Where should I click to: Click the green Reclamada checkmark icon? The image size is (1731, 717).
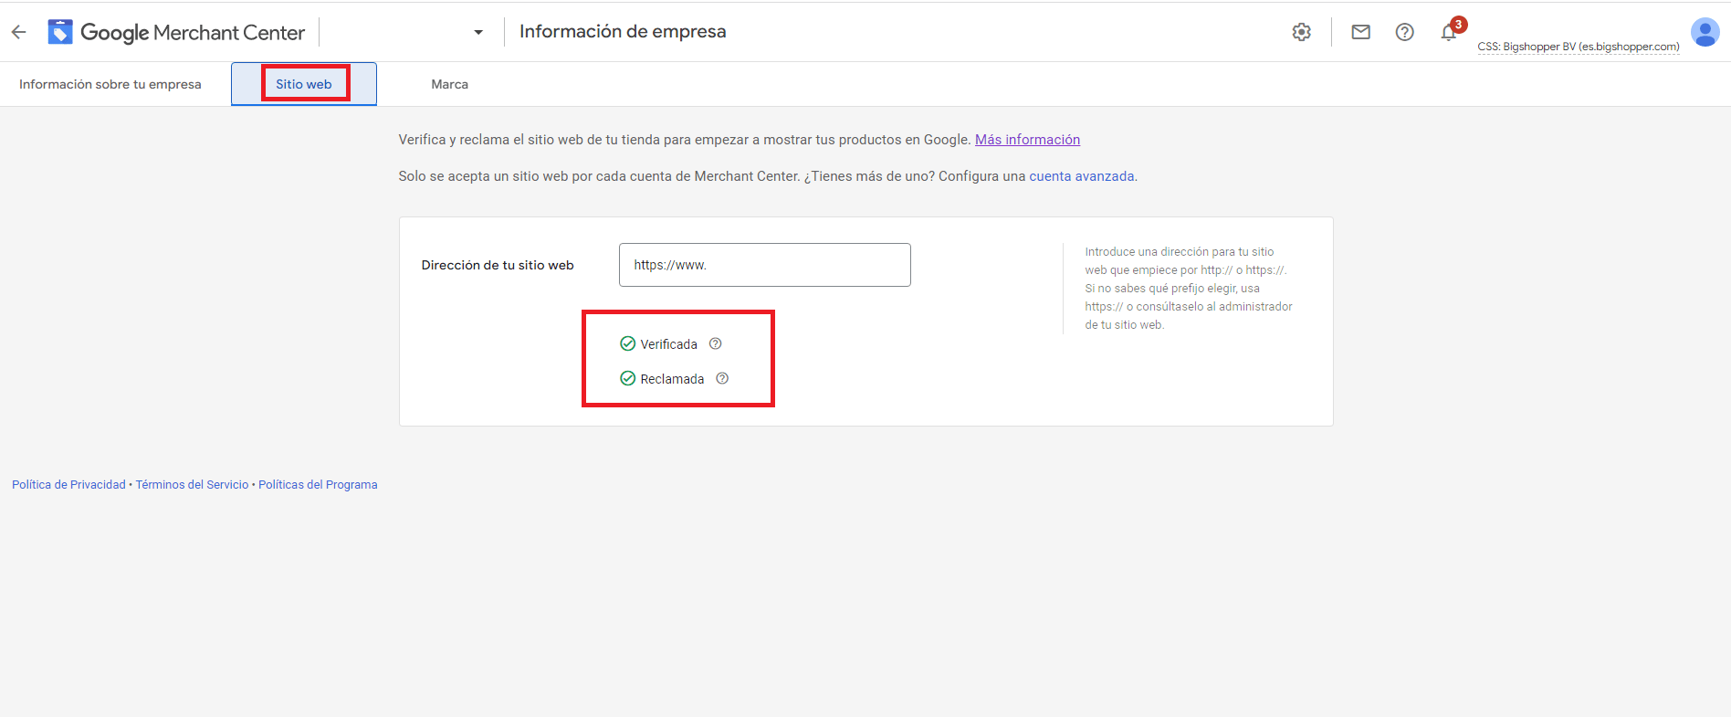click(627, 378)
